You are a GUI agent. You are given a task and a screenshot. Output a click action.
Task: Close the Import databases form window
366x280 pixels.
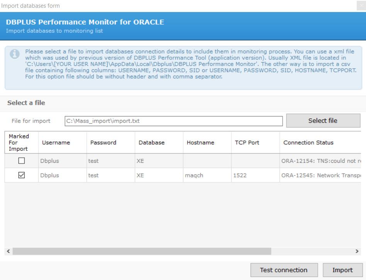point(361,6)
